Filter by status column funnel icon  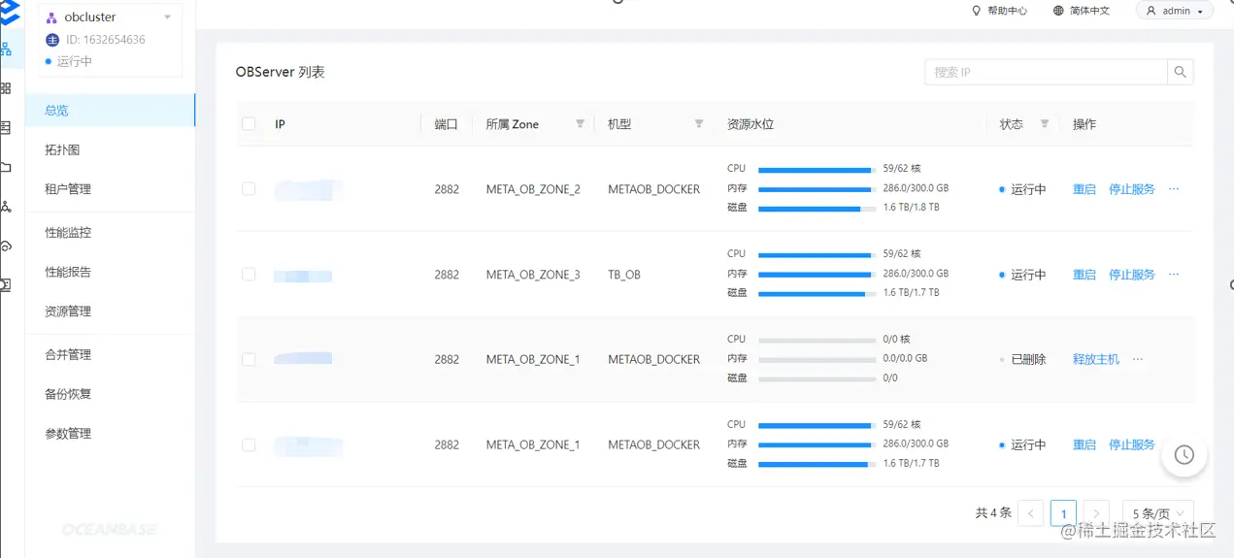pos(1045,124)
